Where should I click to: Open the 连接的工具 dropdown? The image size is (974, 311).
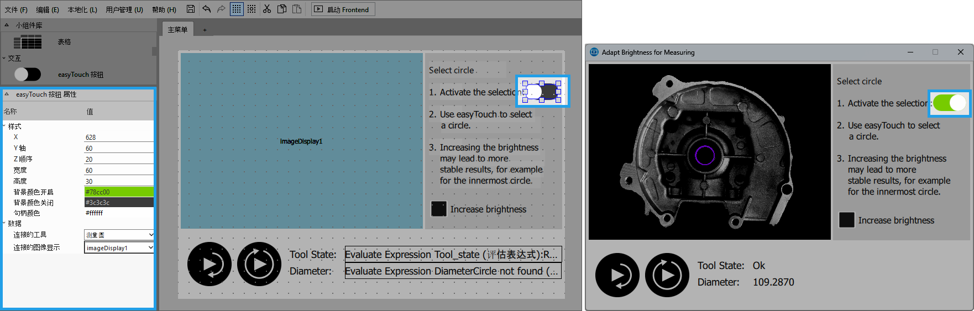(119, 235)
